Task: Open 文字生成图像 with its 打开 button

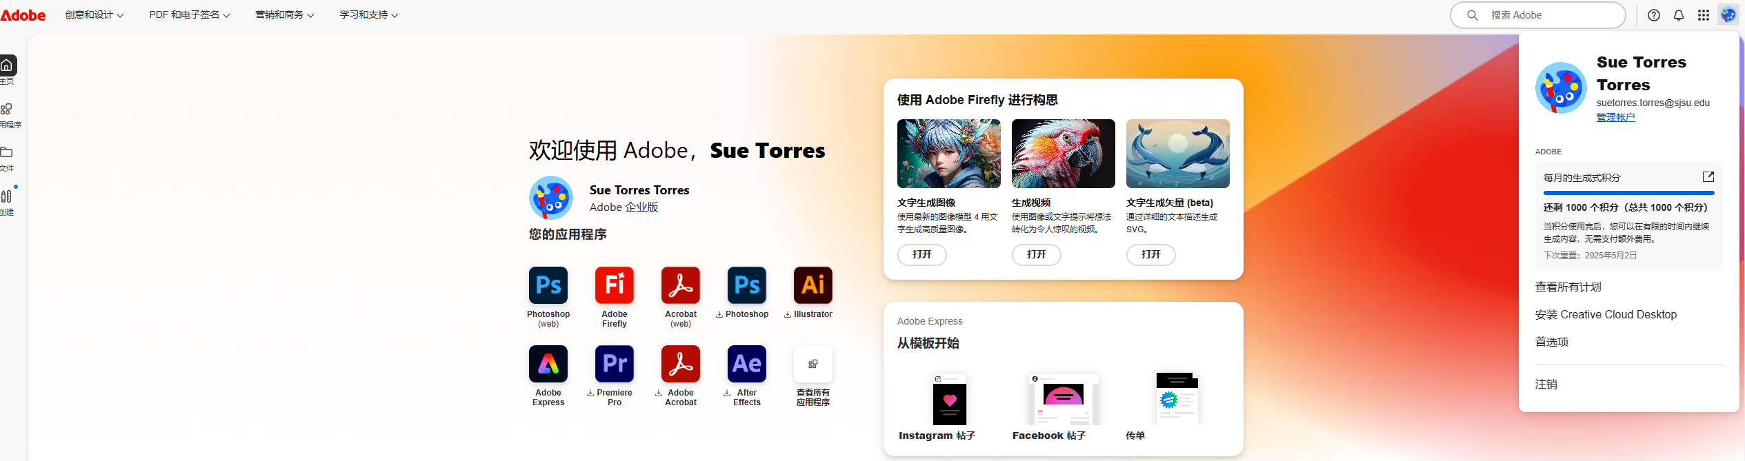Action: [x=922, y=255]
